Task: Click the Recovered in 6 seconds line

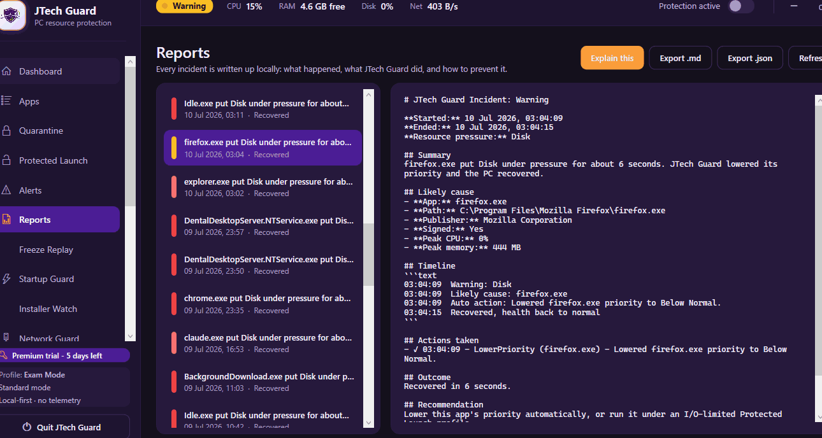Action: (x=457, y=386)
